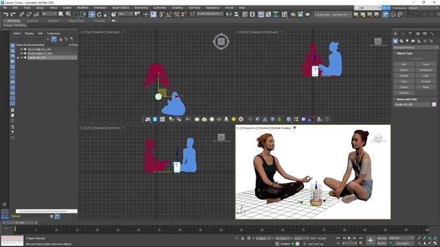The height and width of the screenshot is (247, 440).
Task: Expand the Candle object tree arrow
Action: coord(18,58)
